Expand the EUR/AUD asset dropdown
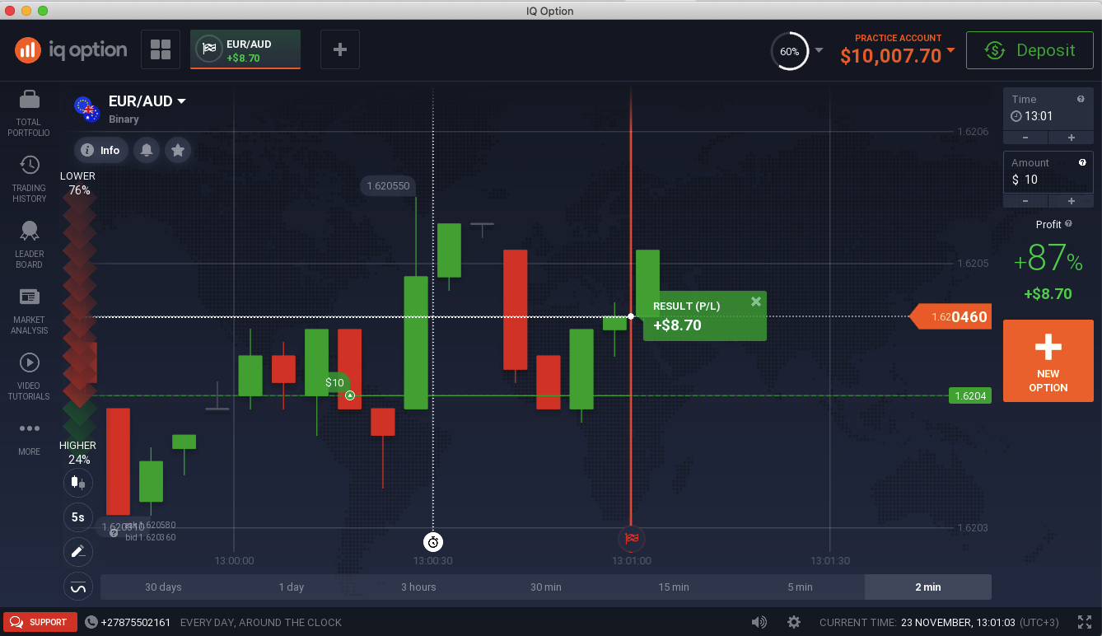The width and height of the screenshot is (1102, 636). 181,101
